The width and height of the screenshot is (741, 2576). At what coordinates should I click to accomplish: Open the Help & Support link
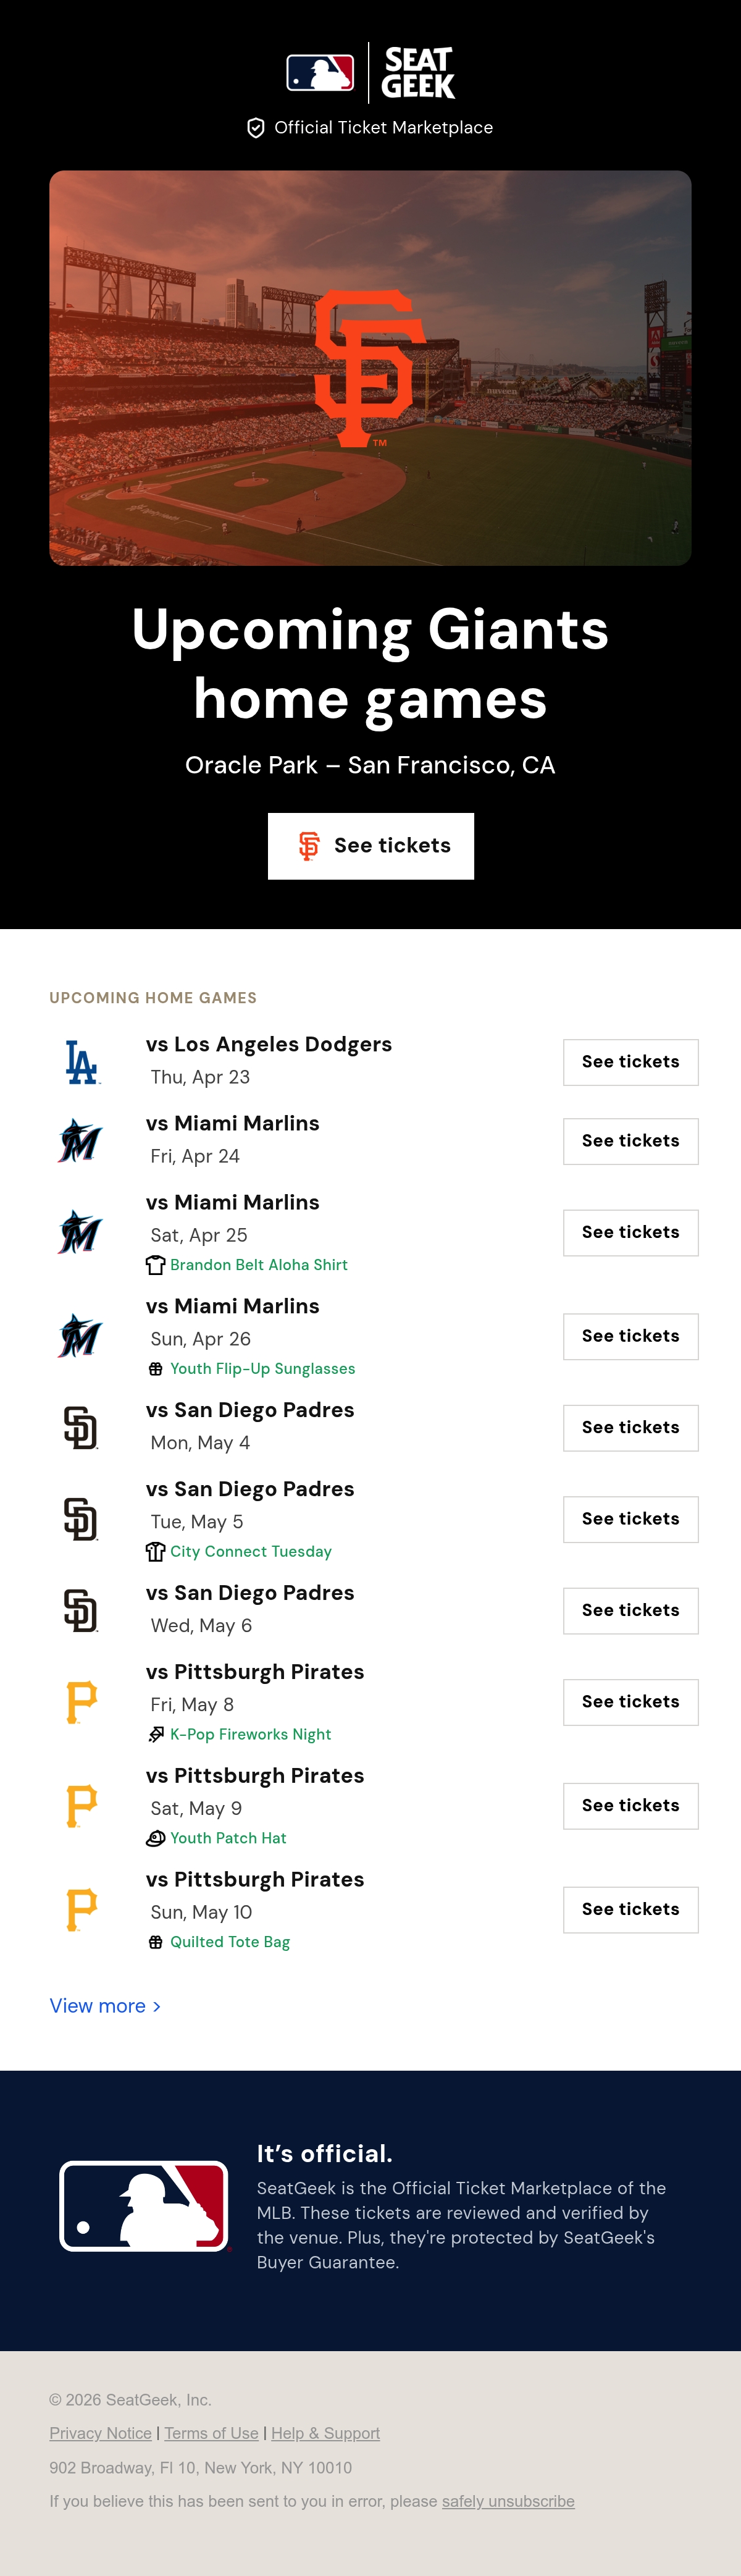pos(325,2433)
